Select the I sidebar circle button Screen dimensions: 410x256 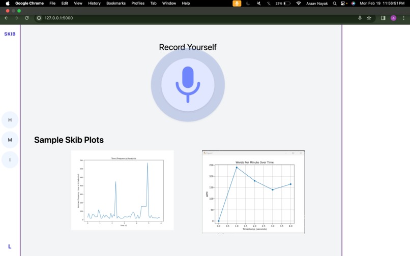click(10, 159)
